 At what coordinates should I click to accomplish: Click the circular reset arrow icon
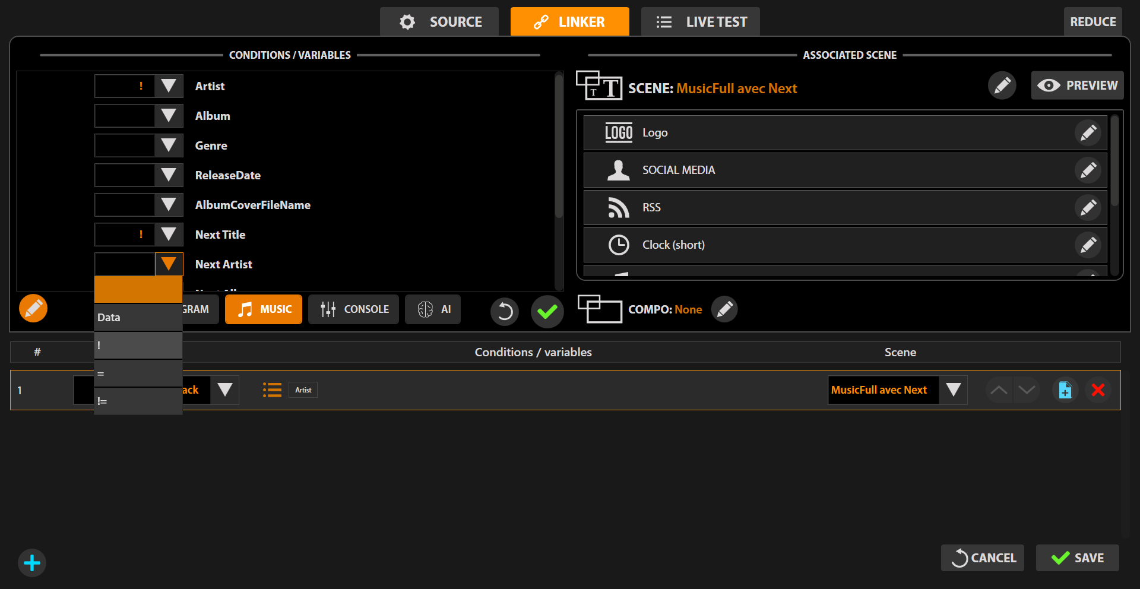pos(505,311)
